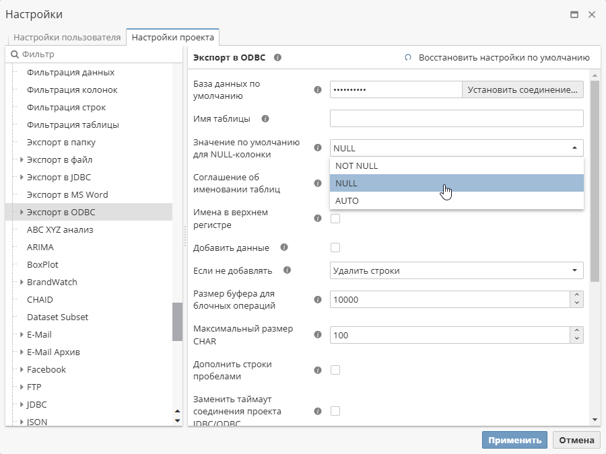Click the right panel scrollbar down arrow

click(595, 420)
